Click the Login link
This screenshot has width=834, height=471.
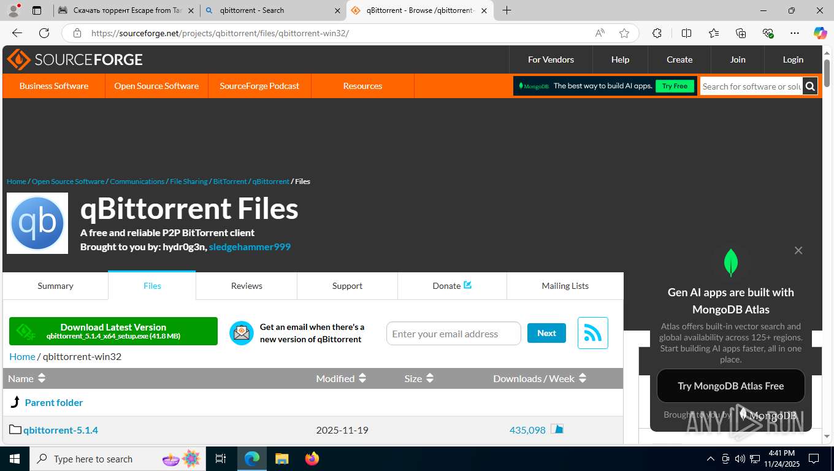tap(793, 59)
